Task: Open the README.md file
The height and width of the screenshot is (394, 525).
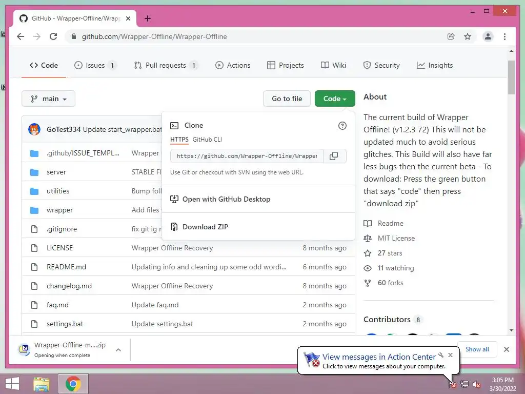Action: click(x=66, y=267)
